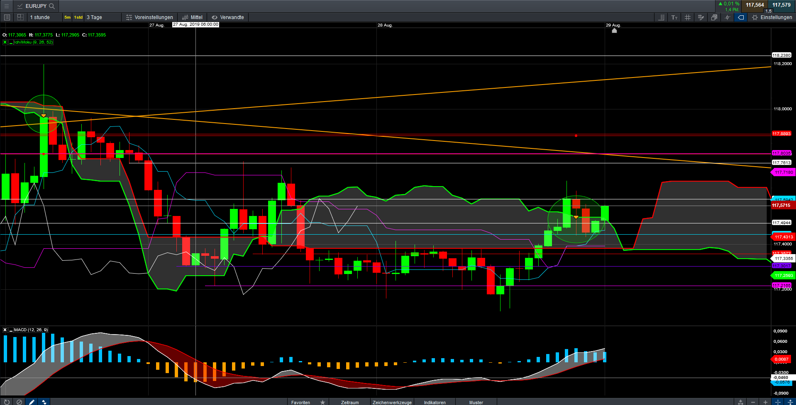The image size is (796, 405).
Task: Open the Indikatoren tab at the bottom
Action: (435, 402)
